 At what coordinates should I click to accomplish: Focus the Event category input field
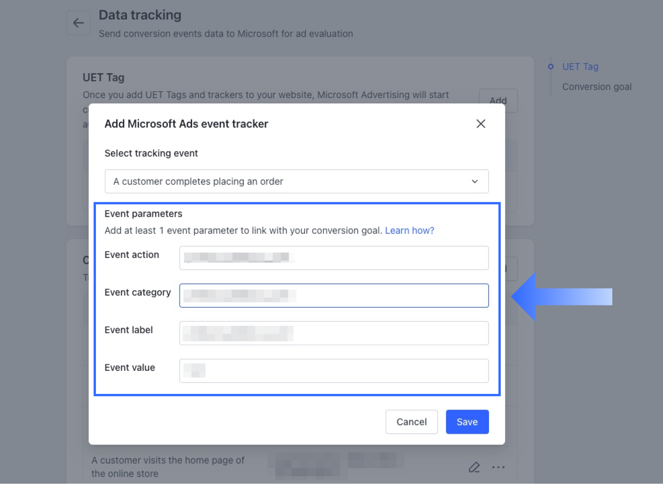pyautogui.click(x=334, y=296)
